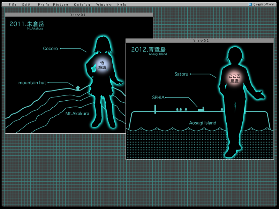This screenshot has height=209, width=279.
Task: Open the Edit menu
Action: click(27, 5)
